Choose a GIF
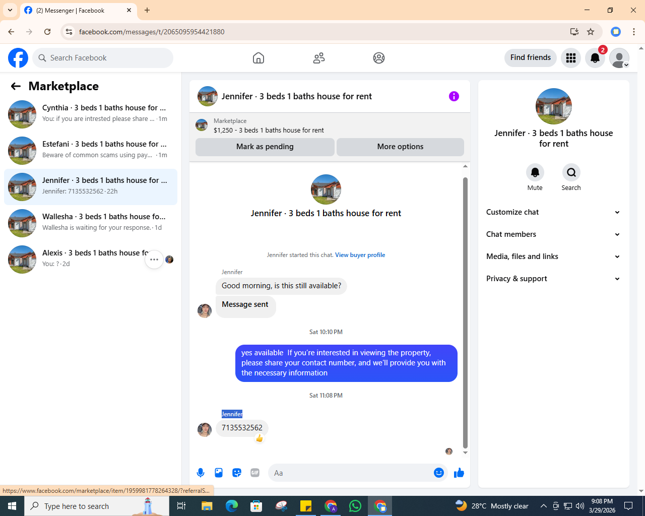This screenshot has width=645, height=516. [x=255, y=473]
